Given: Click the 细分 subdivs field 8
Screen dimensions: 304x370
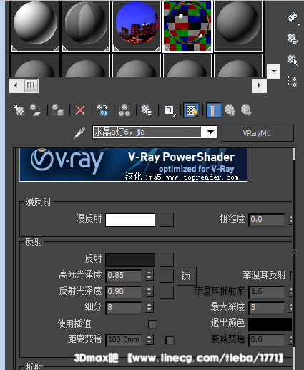Looking at the screenshot, I should pyautogui.click(x=124, y=308).
